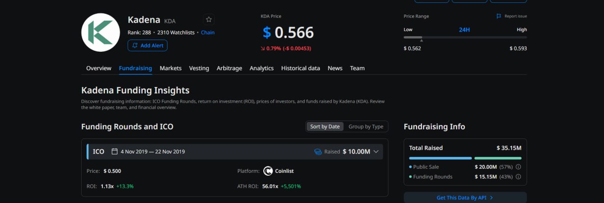604x203 pixels.
Task: Click the $ 0.562 low price value
Action: (412, 48)
